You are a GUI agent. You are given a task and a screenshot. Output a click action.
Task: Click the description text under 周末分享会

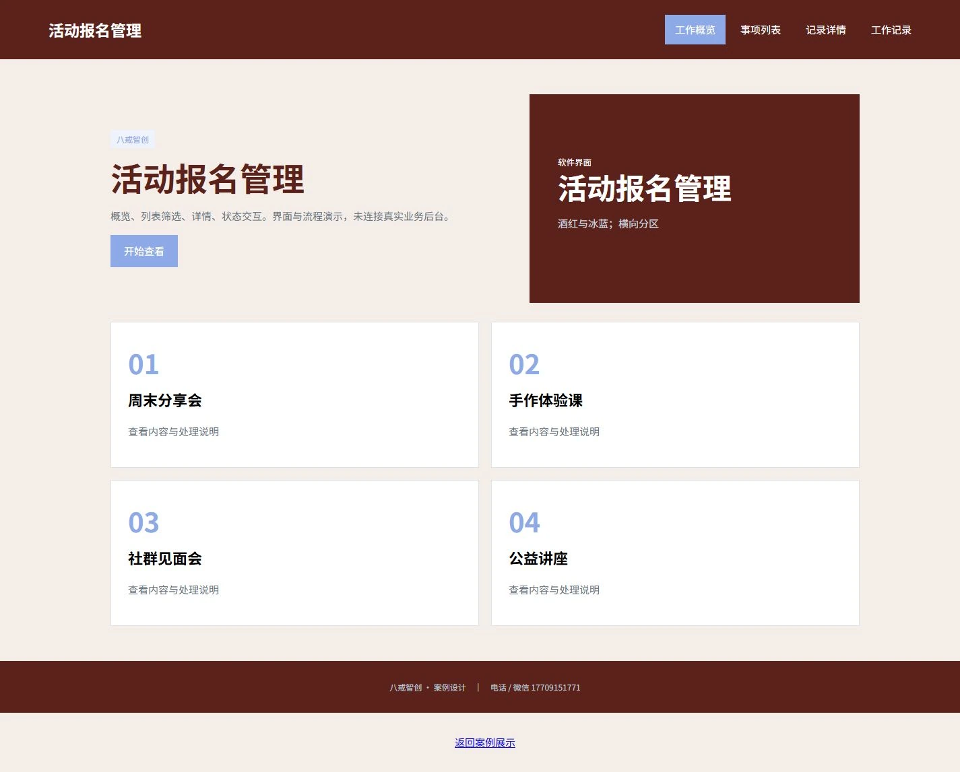coord(173,431)
